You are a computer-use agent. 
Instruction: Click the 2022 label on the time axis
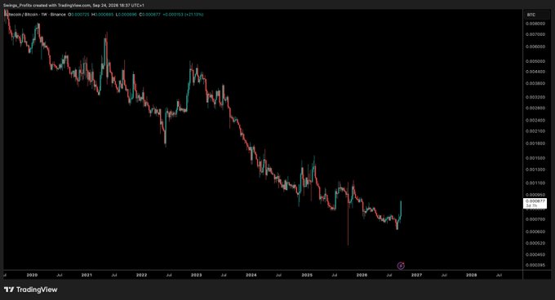click(x=141, y=275)
